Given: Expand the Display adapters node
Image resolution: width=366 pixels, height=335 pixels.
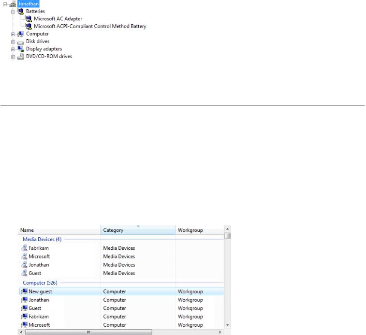Looking at the screenshot, I should coord(13,49).
